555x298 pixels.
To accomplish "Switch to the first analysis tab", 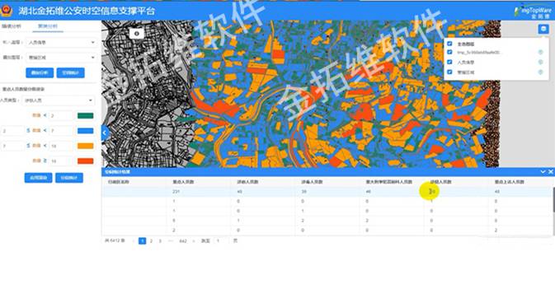I will pyautogui.click(x=12, y=26).
